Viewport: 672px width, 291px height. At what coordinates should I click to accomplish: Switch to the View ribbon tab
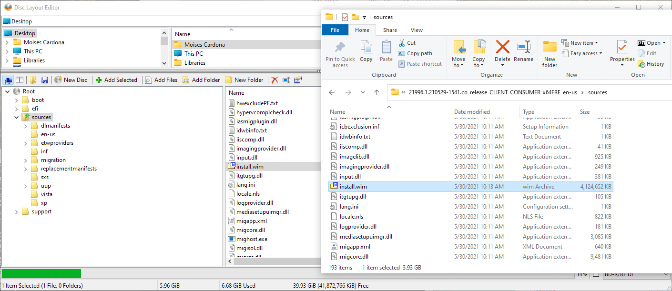coord(416,30)
